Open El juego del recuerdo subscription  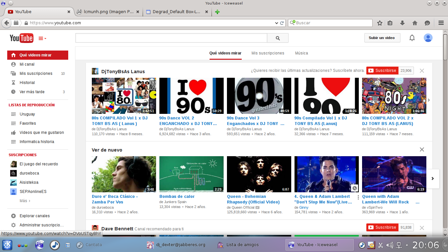point(38,164)
